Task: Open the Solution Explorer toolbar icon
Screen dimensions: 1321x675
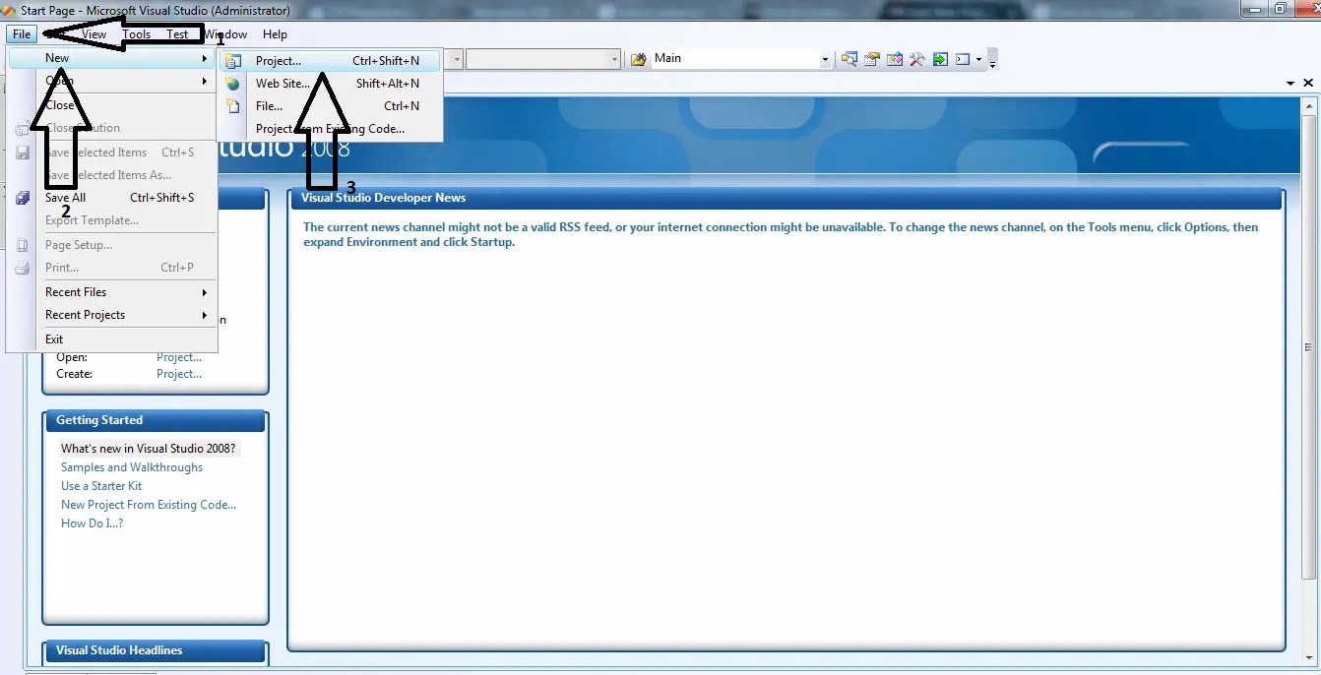Action: 849,59
